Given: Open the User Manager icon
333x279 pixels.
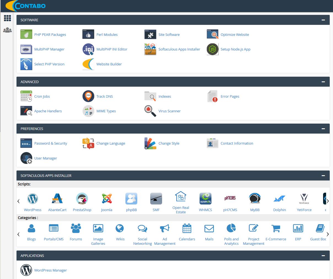Looking at the screenshot, I should (x=26, y=158).
